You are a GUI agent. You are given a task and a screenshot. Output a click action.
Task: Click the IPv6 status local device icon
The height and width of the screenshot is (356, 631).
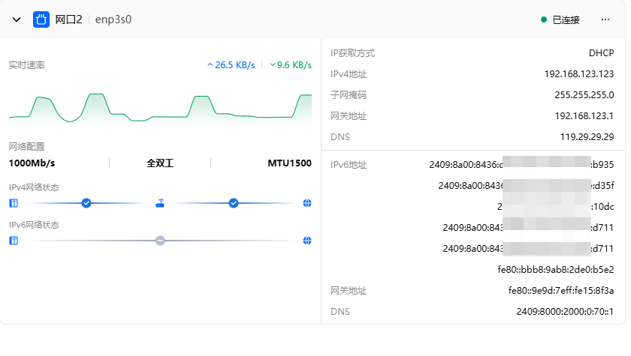13,241
